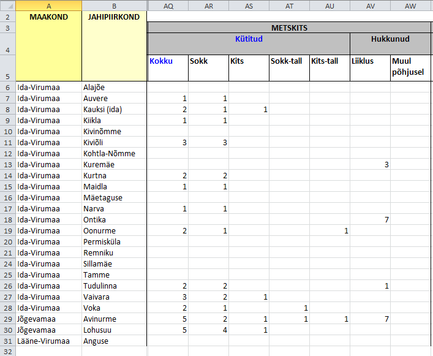Select column AV header
The height and width of the screenshot is (356, 433).
[x=370, y=6]
